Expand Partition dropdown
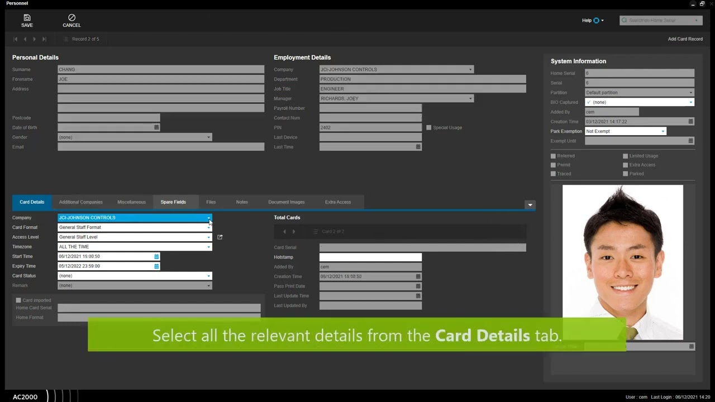Image resolution: width=715 pixels, height=402 pixels. pyautogui.click(x=691, y=93)
